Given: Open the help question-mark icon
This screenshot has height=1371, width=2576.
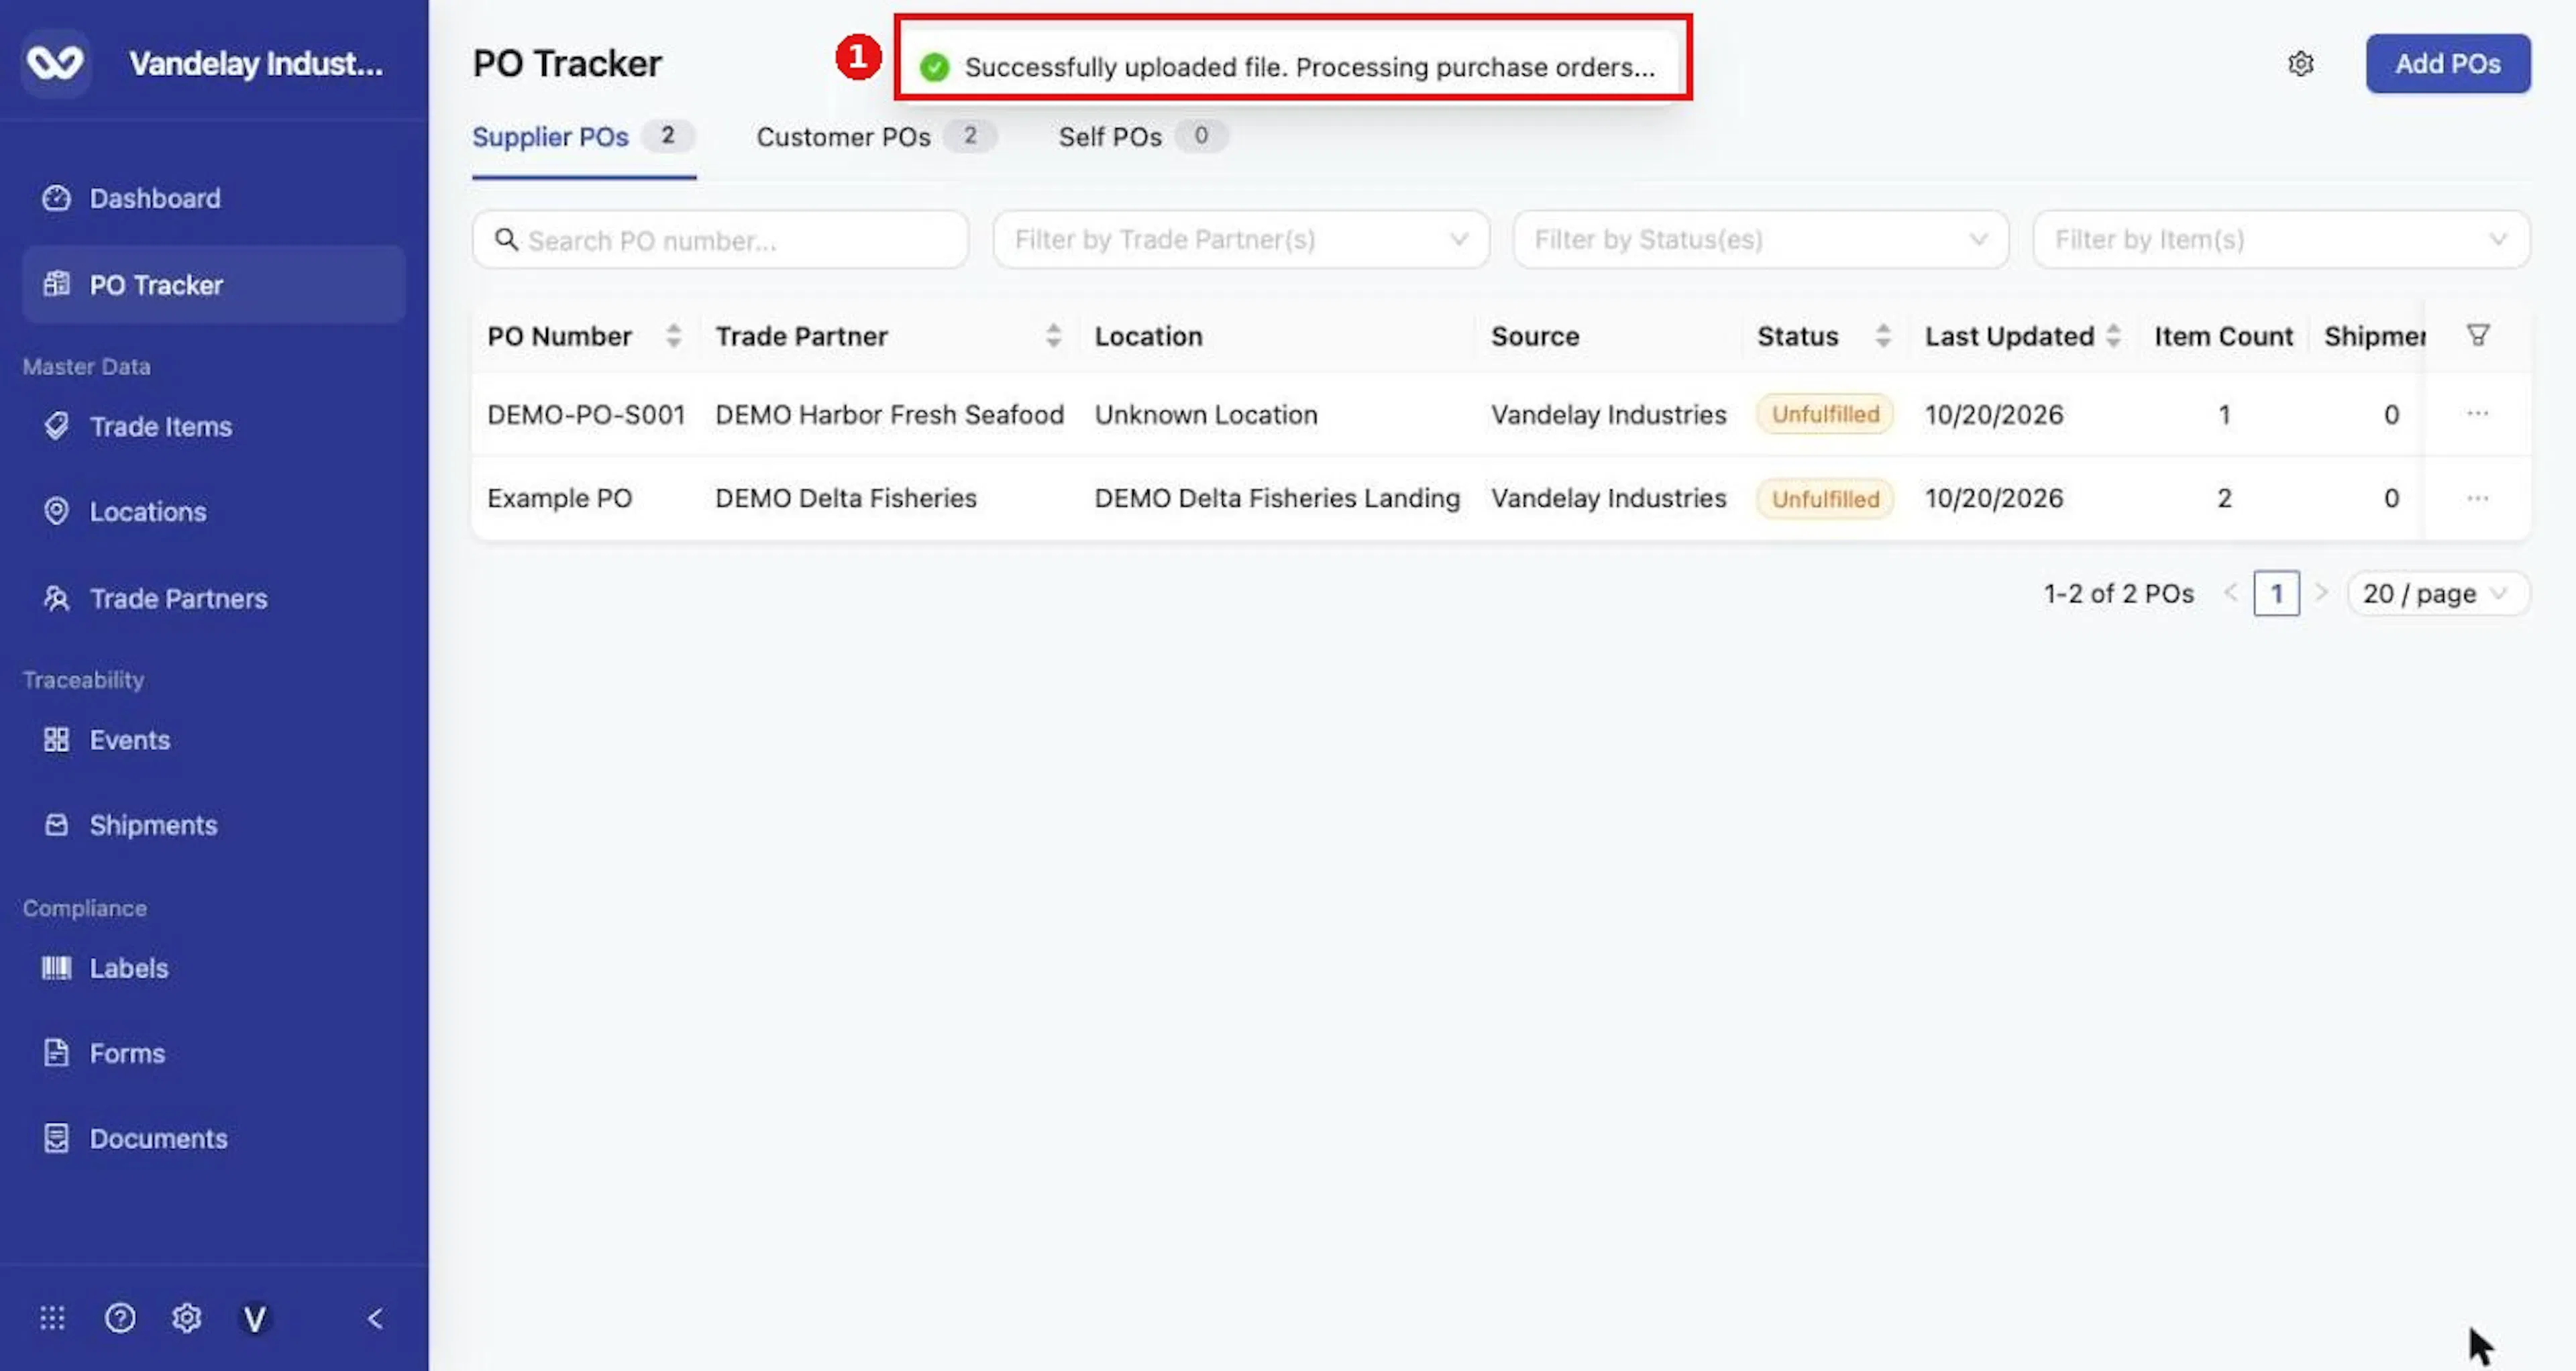Looking at the screenshot, I should (120, 1318).
